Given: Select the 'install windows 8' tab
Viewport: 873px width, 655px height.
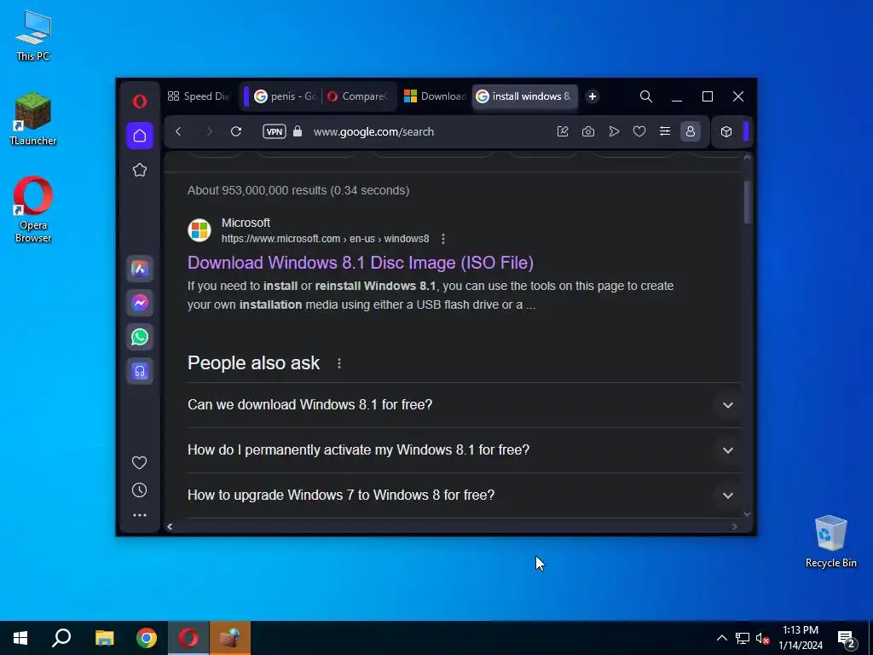Looking at the screenshot, I should point(525,96).
